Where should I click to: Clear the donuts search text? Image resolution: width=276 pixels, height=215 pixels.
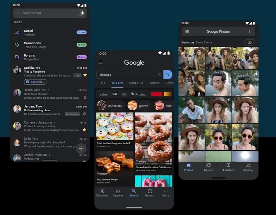pos(159,75)
